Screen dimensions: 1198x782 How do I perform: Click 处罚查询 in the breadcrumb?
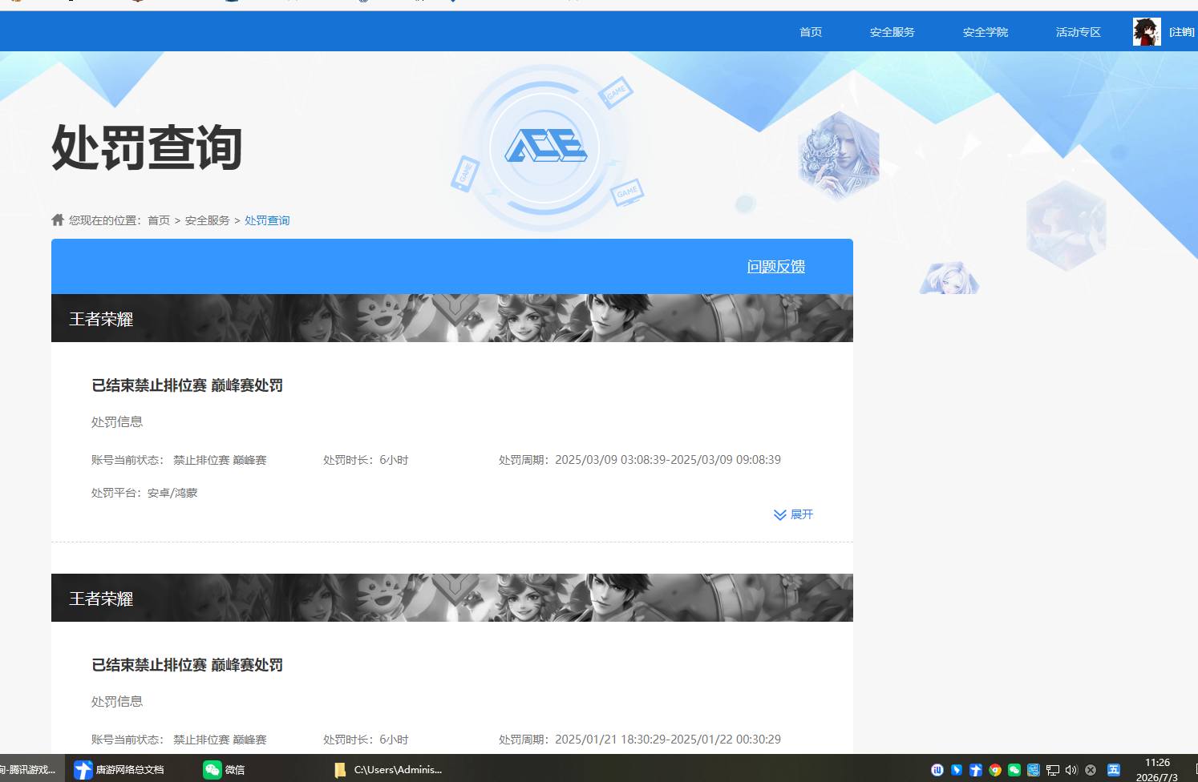[x=267, y=220]
